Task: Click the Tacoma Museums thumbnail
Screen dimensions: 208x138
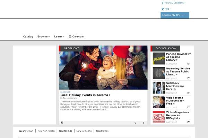Action: tap(159, 102)
